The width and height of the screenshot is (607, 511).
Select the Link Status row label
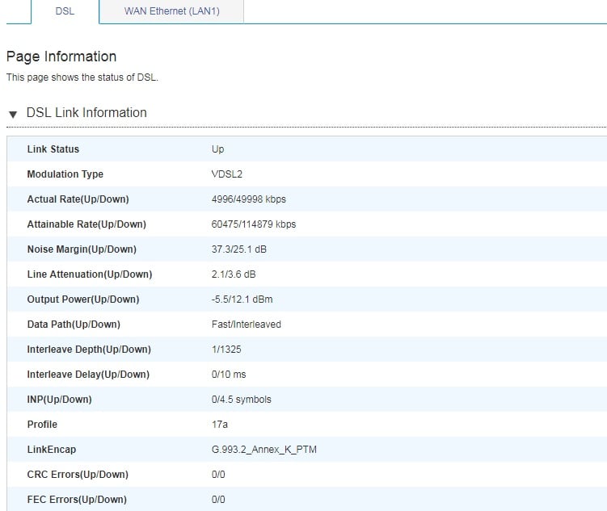point(53,149)
